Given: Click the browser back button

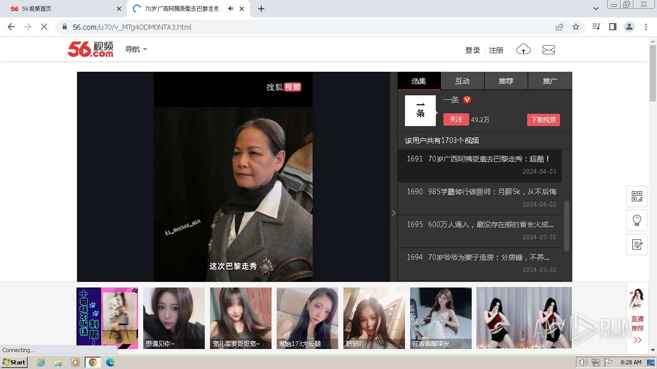Looking at the screenshot, I should [11, 27].
